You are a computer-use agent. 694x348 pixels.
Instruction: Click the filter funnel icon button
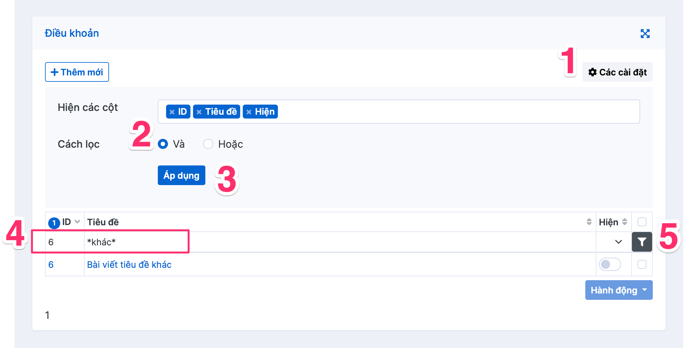[x=642, y=242]
